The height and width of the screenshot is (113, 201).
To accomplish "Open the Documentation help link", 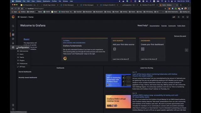I will click(155, 26).
